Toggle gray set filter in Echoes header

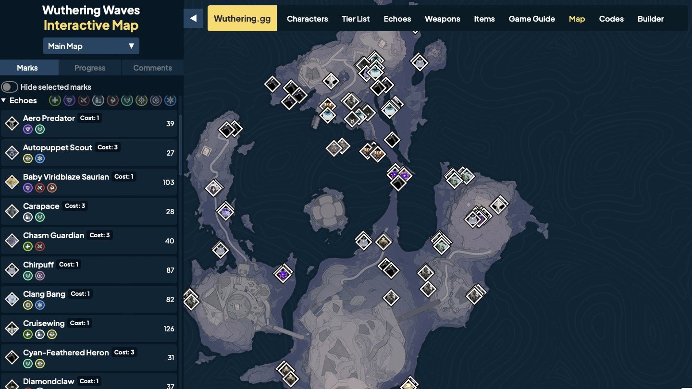click(x=98, y=100)
